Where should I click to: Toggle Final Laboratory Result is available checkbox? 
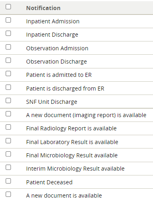(x=8, y=141)
